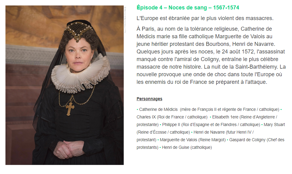Click the vertical photo credit beside the portrait
The height and width of the screenshot is (174, 292).
tap(125, 20)
